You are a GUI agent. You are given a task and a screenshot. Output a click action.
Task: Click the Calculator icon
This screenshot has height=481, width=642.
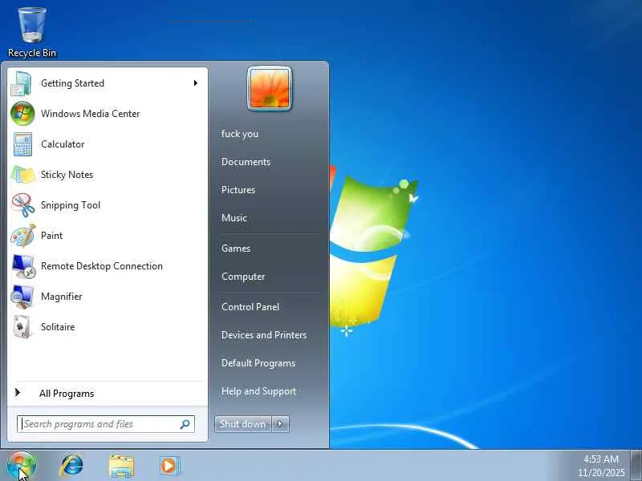[22, 144]
